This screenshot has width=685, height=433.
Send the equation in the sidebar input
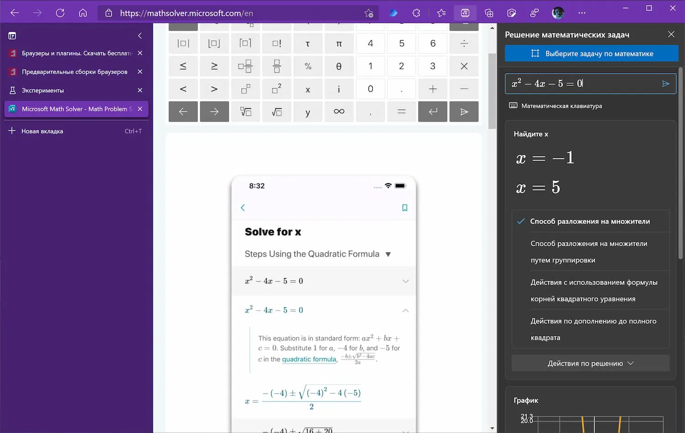665,84
